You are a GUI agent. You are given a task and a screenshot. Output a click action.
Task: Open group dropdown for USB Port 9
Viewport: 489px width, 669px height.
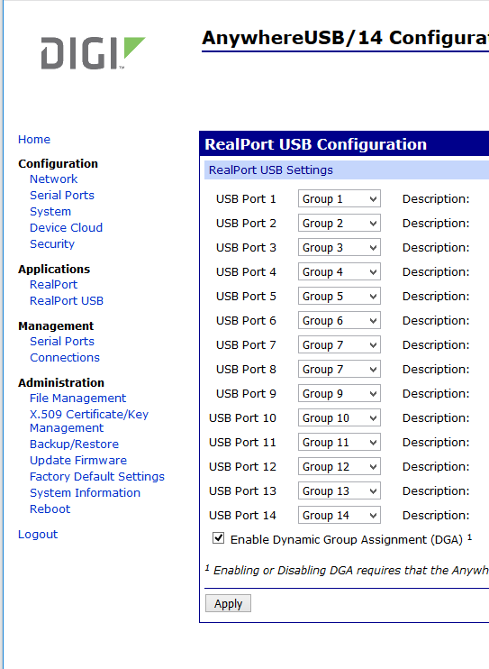[340, 393]
